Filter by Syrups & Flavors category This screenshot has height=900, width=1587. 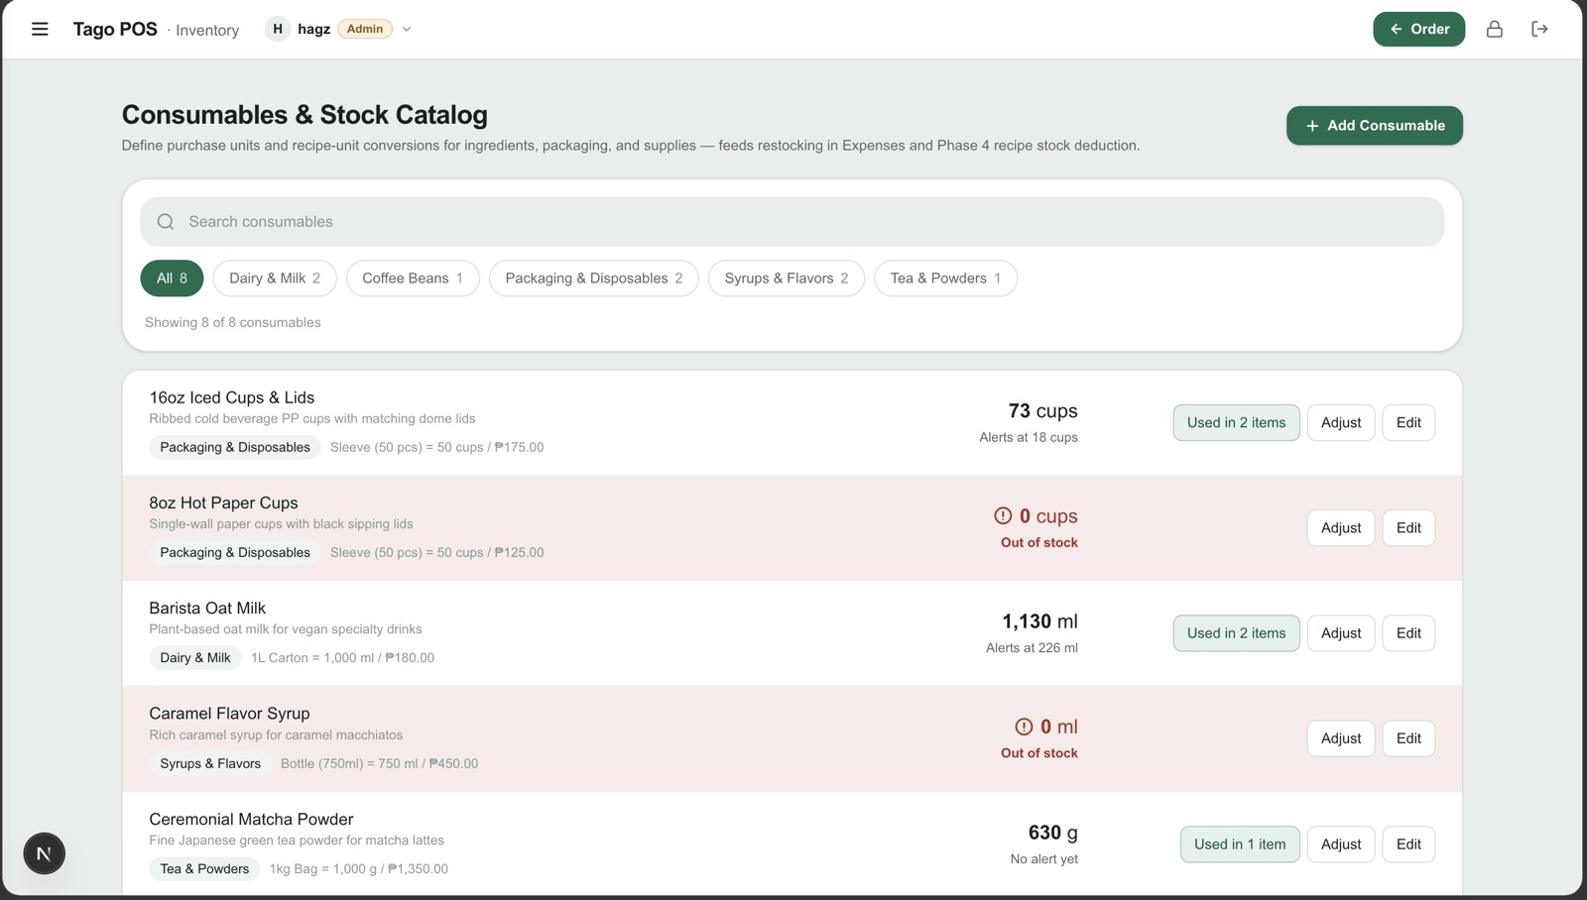(x=787, y=279)
